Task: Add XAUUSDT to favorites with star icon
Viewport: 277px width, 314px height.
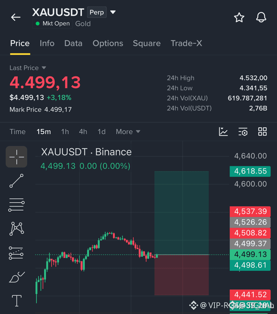Action: pyautogui.click(x=239, y=17)
